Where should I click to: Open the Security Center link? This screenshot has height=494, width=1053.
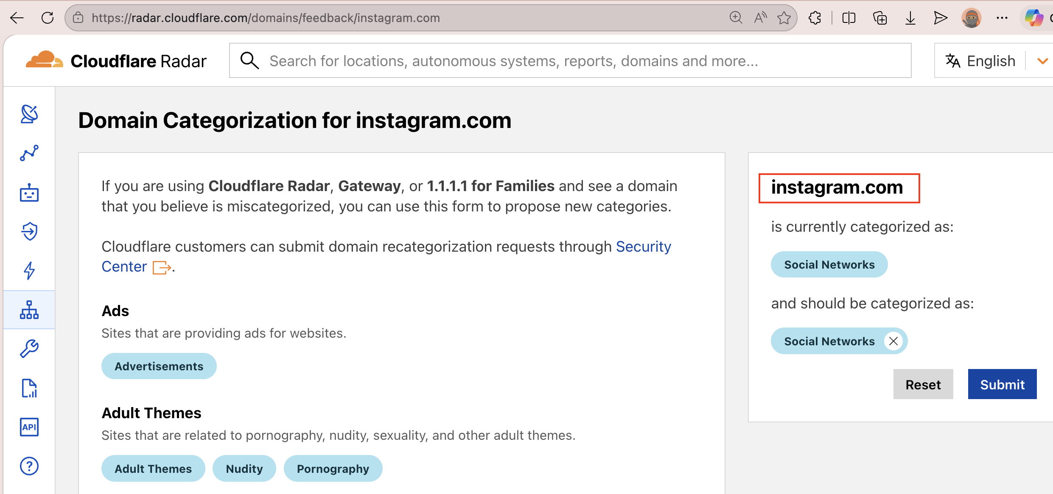point(643,246)
